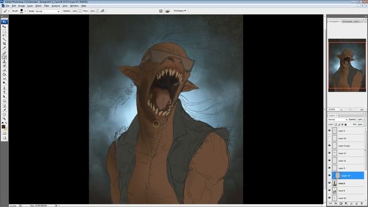Select Layer 12 in Layers panel

coord(347,154)
